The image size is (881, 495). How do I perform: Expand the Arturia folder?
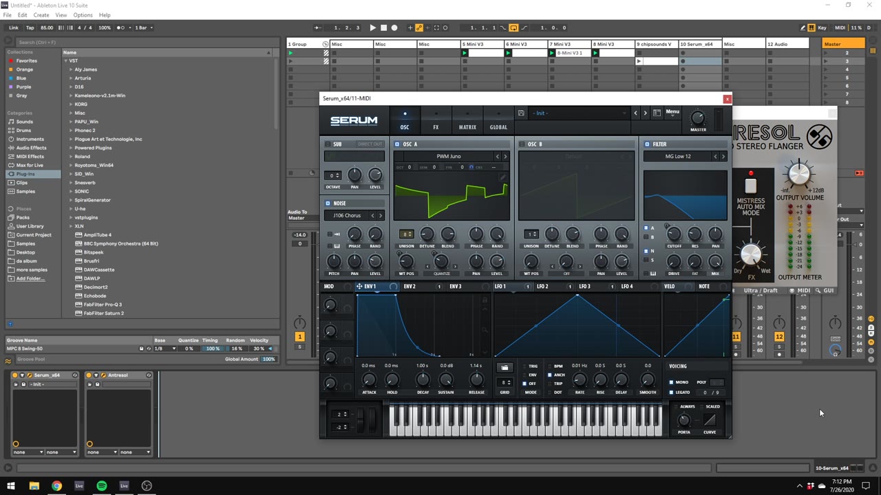coord(71,78)
